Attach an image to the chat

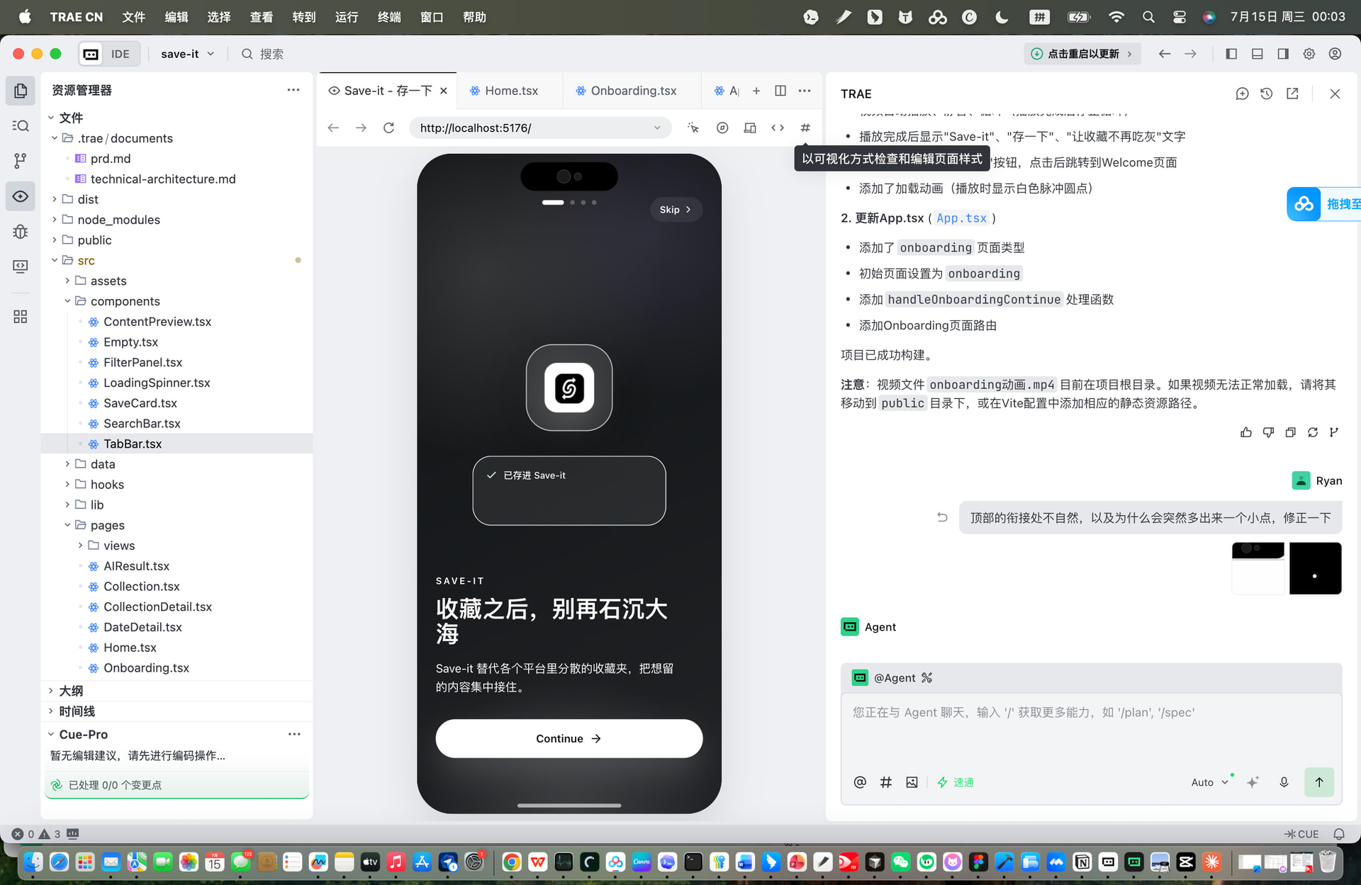(x=912, y=782)
